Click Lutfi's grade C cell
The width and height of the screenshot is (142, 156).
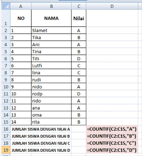79,66
